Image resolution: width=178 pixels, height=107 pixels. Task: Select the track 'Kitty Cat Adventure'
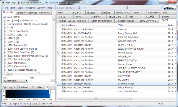tap(116, 37)
